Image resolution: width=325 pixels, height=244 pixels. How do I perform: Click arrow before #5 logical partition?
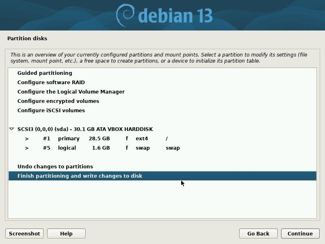point(26,148)
